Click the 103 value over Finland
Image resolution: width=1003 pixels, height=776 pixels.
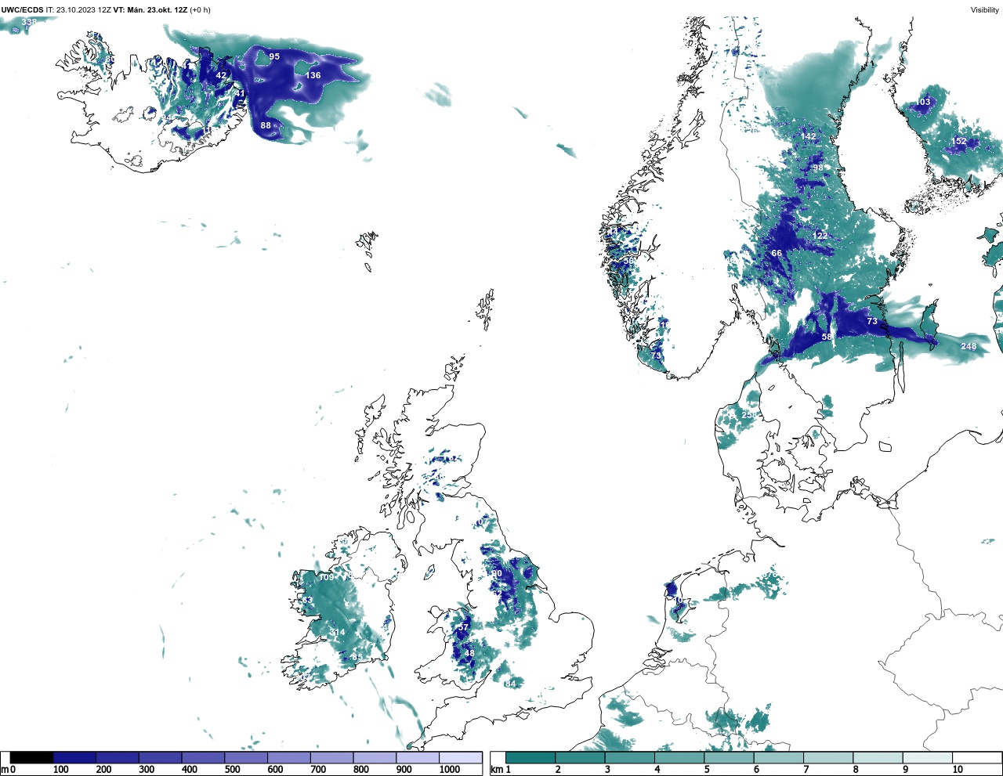[923, 102]
